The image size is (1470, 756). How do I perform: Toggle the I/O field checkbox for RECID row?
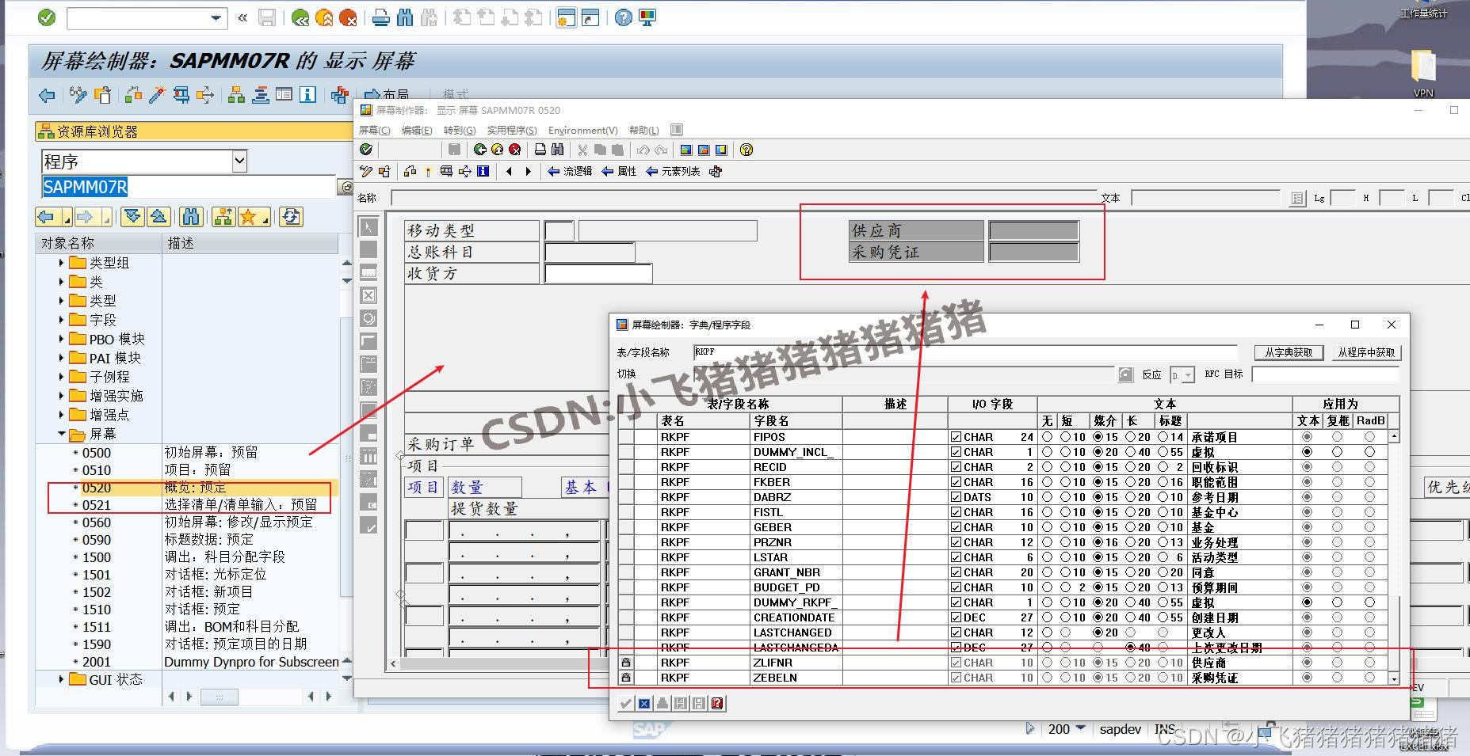pos(956,467)
